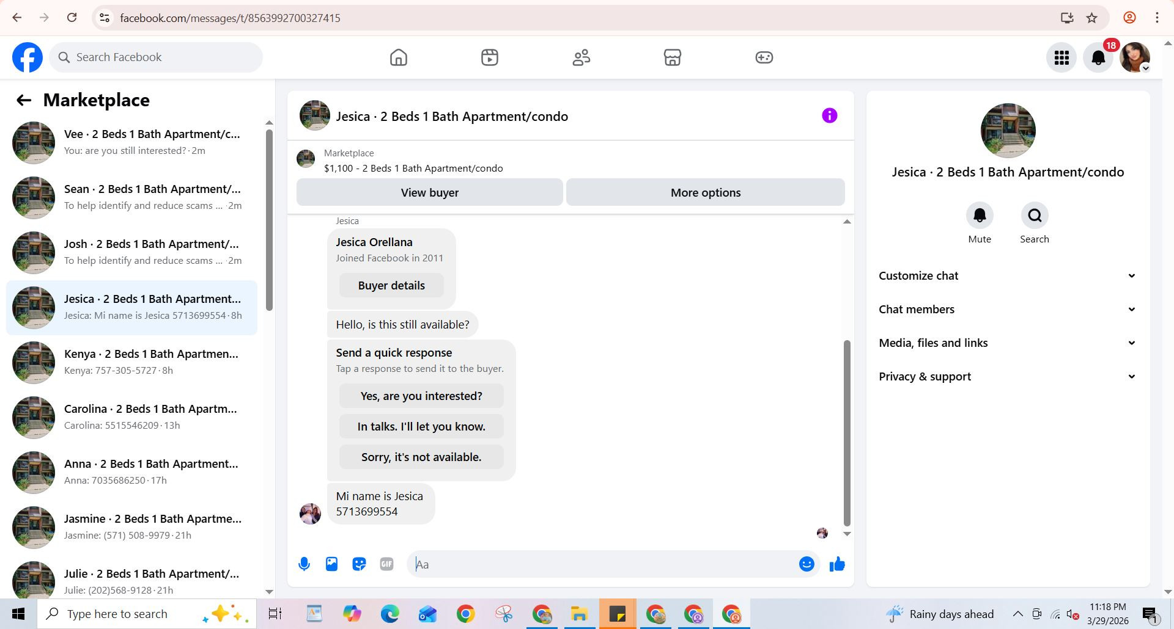Image resolution: width=1174 pixels, height=629 pixels.
Task: Click Jesica's avatar beside her message
Action: tap(310, 514)
